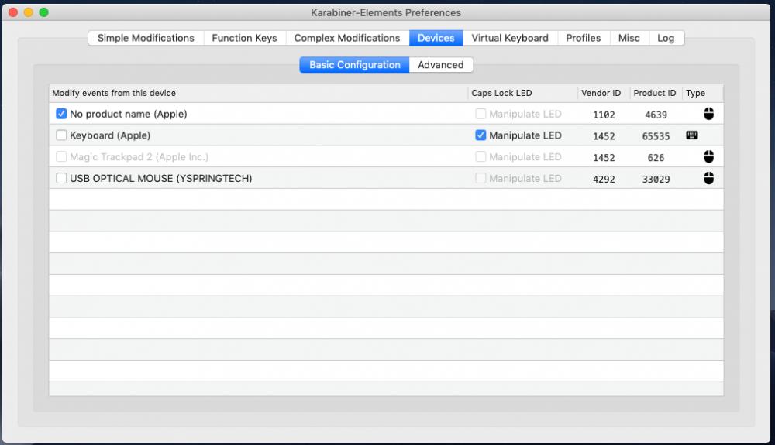This screenshot has height=445, width=775.
Task: Click the Caps Lock LED column header
Action: (x=501, y=93)
